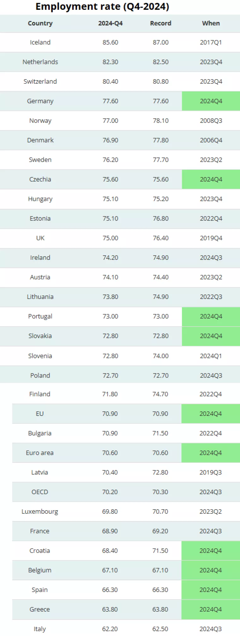Viewport: 240px width, 636px height.
Task: Select Denmark's 2006Q4 record date
Action: point(211,140)
